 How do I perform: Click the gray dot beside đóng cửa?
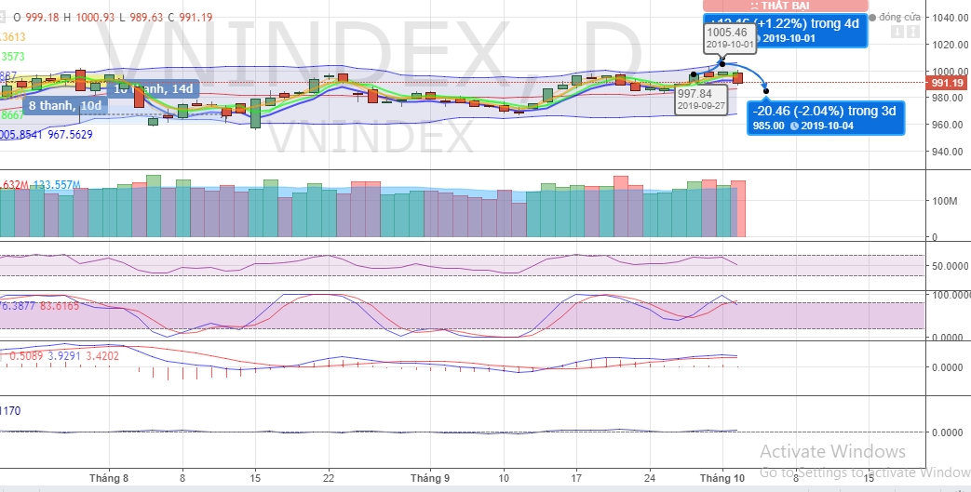pyautogui.click(x=872, y=18)
